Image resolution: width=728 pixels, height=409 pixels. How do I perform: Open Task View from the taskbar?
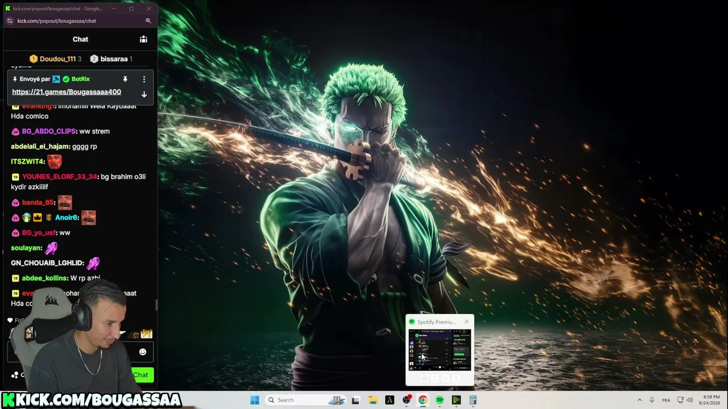[x=355, y=400]
